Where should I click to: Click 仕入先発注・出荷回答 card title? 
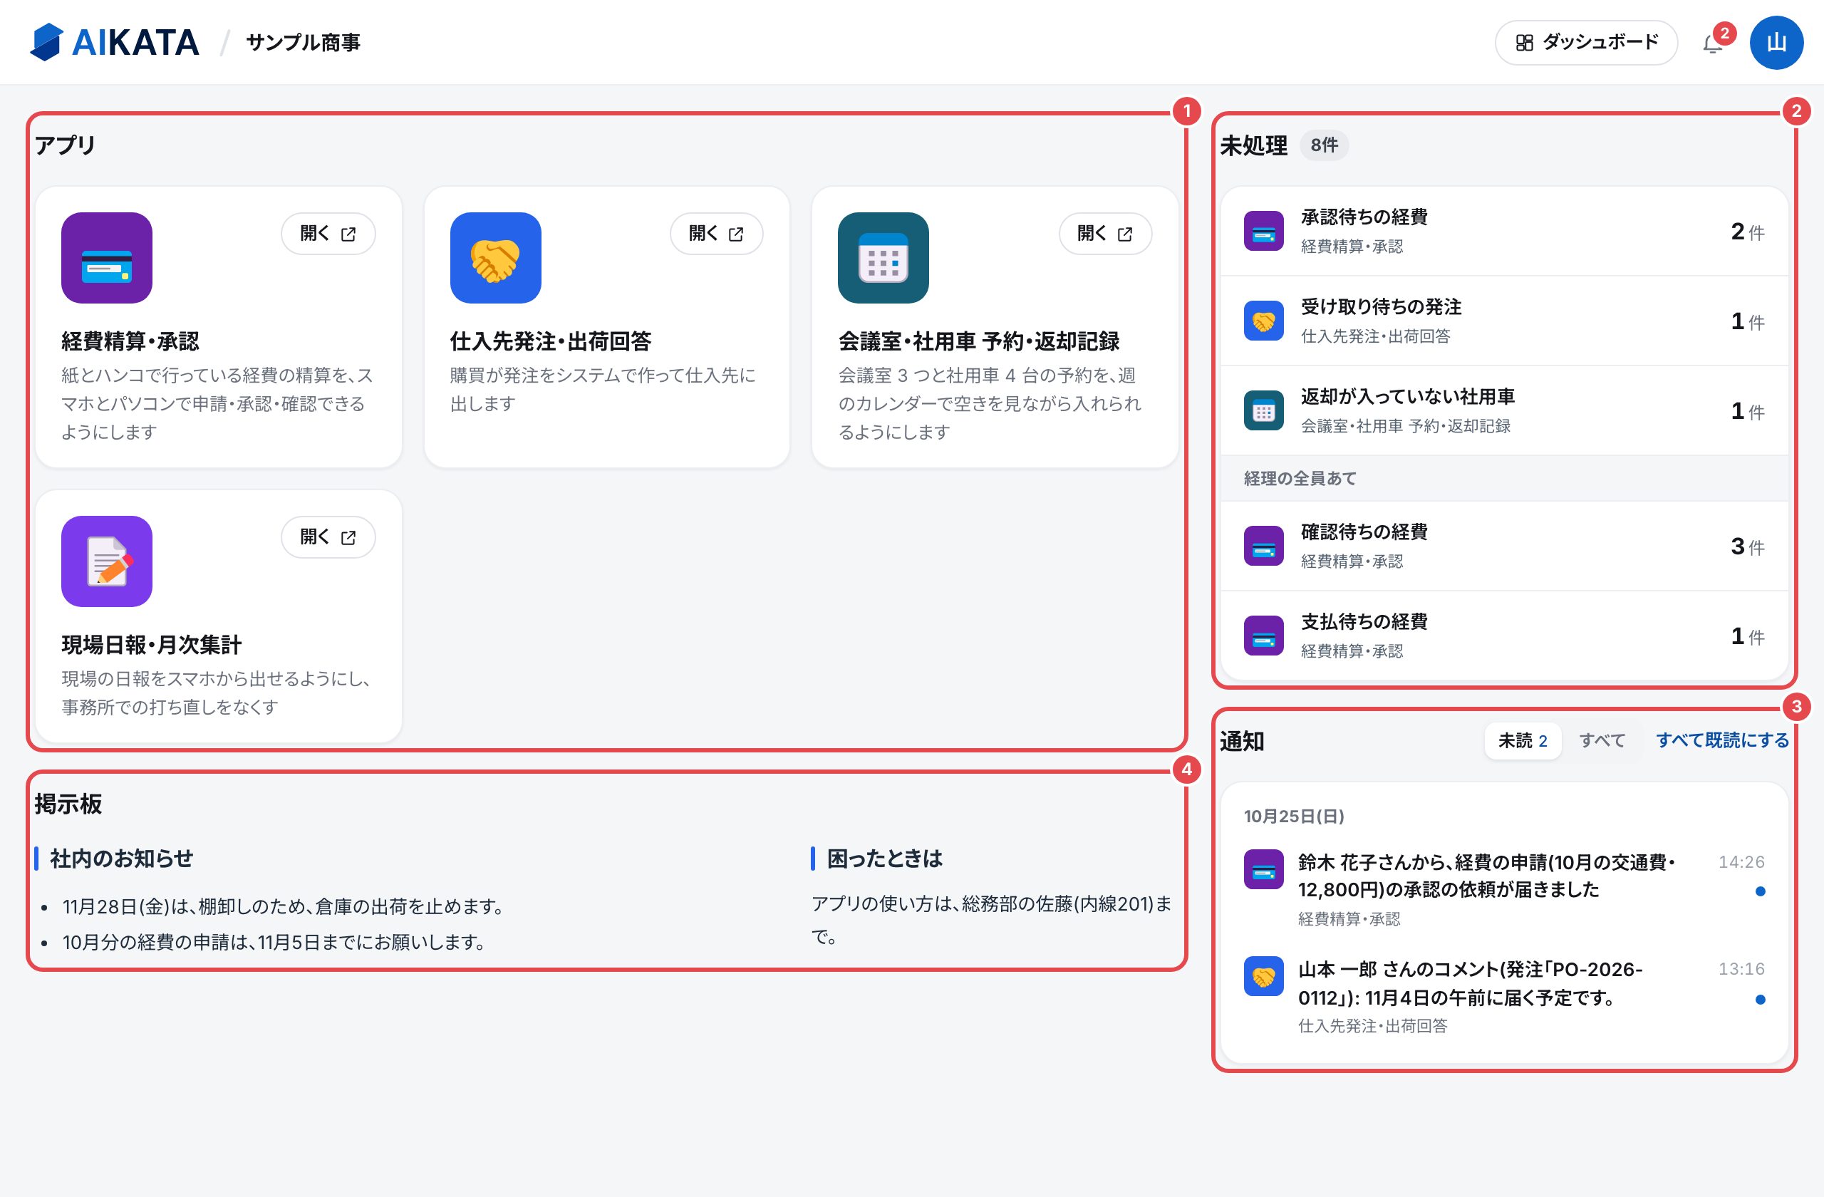pyautogui.click(x=550, y=341)
